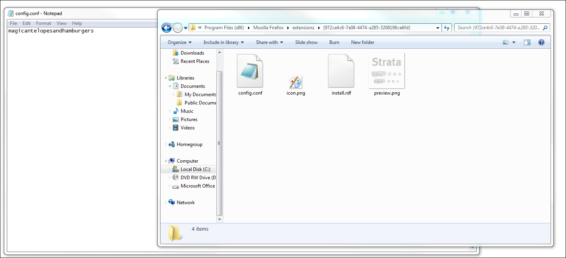566x258 pixels.
Task: Click the New folder button
Action: click(363, 42)
